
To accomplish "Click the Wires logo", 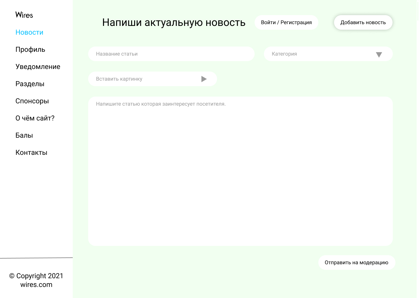I will pos(24,15).
